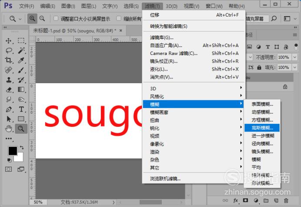
Task: Select the Clone Stamp tool
Action: [x=8, y=80]
